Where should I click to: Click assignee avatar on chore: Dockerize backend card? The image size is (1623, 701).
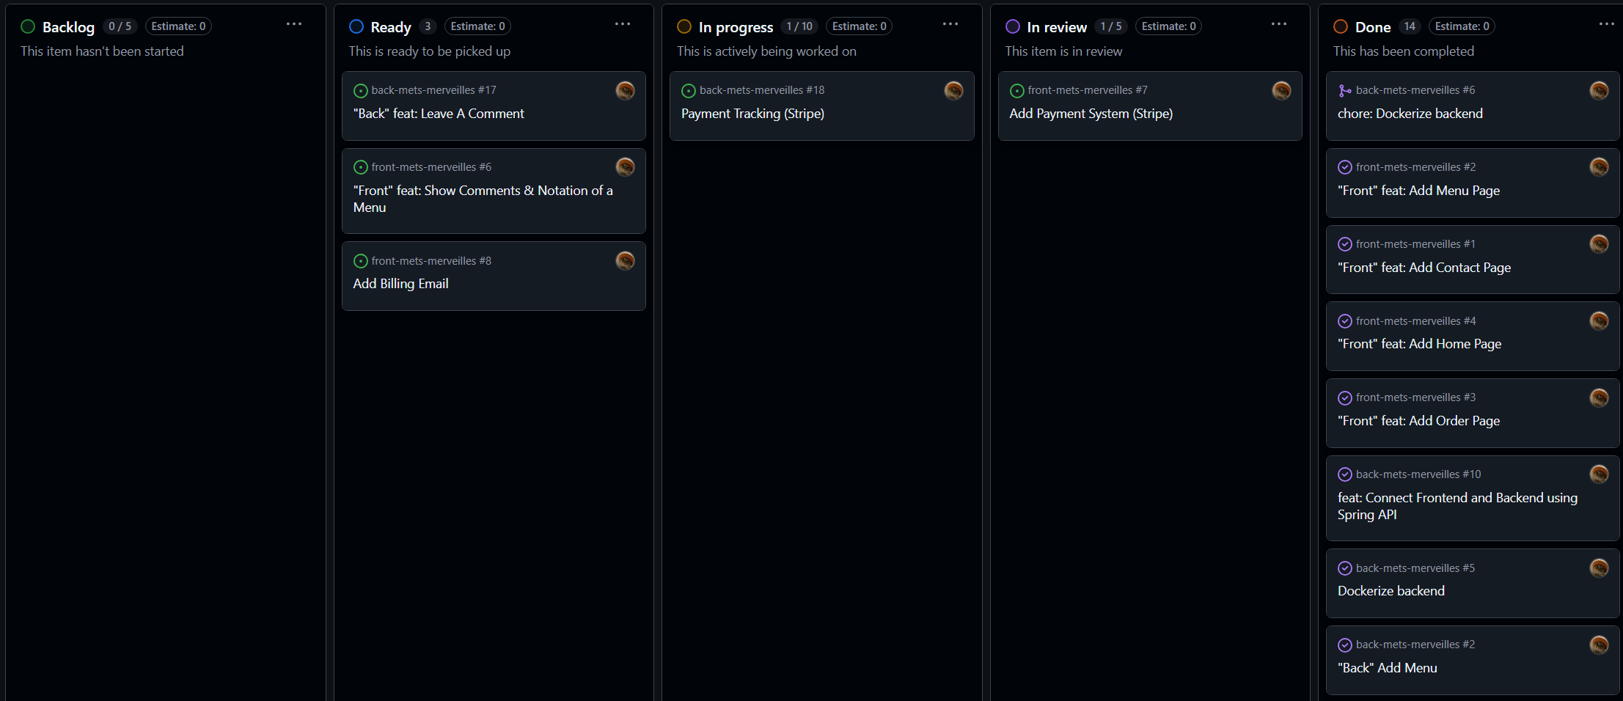click(1600, 91)
